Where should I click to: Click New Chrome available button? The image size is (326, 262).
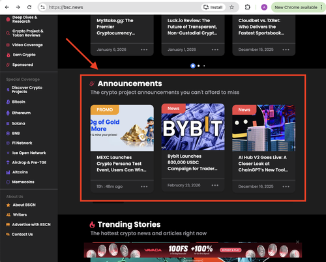298,7
